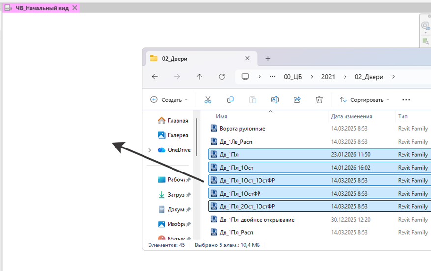Open the Сортировать sort dropdown
The width and height of the screenshot is (431, 271).
coord(364,99)
